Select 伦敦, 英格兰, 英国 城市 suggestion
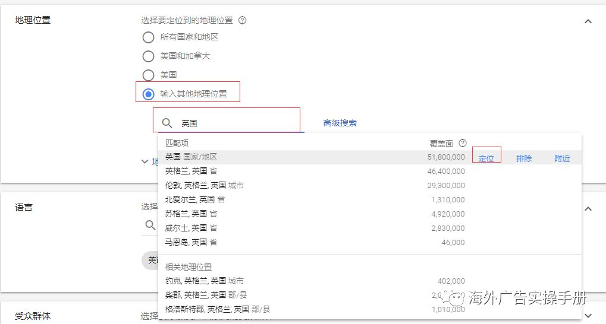Screen dimensions: 606x324 pos(205,185)
